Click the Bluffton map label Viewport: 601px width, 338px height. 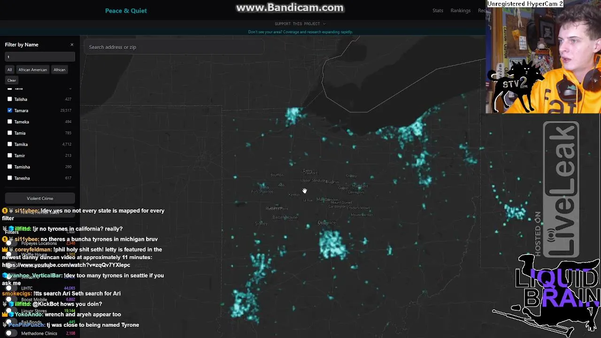click(277, 175)
